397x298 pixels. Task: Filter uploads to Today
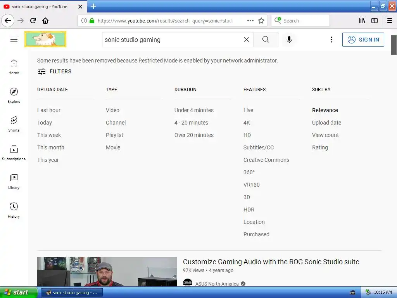(x=45, y=123)
